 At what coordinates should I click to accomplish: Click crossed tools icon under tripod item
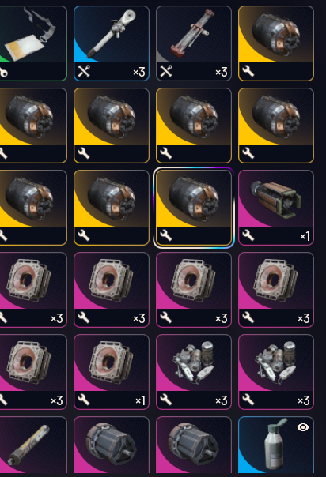coord(165,72)
